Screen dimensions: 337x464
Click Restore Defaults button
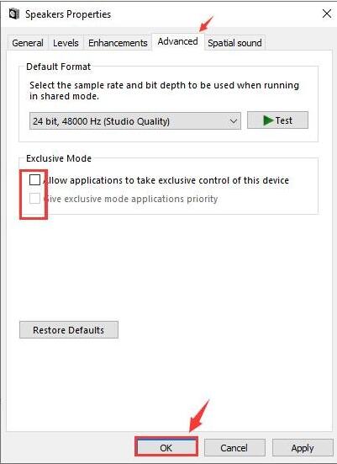click(69, 329)
